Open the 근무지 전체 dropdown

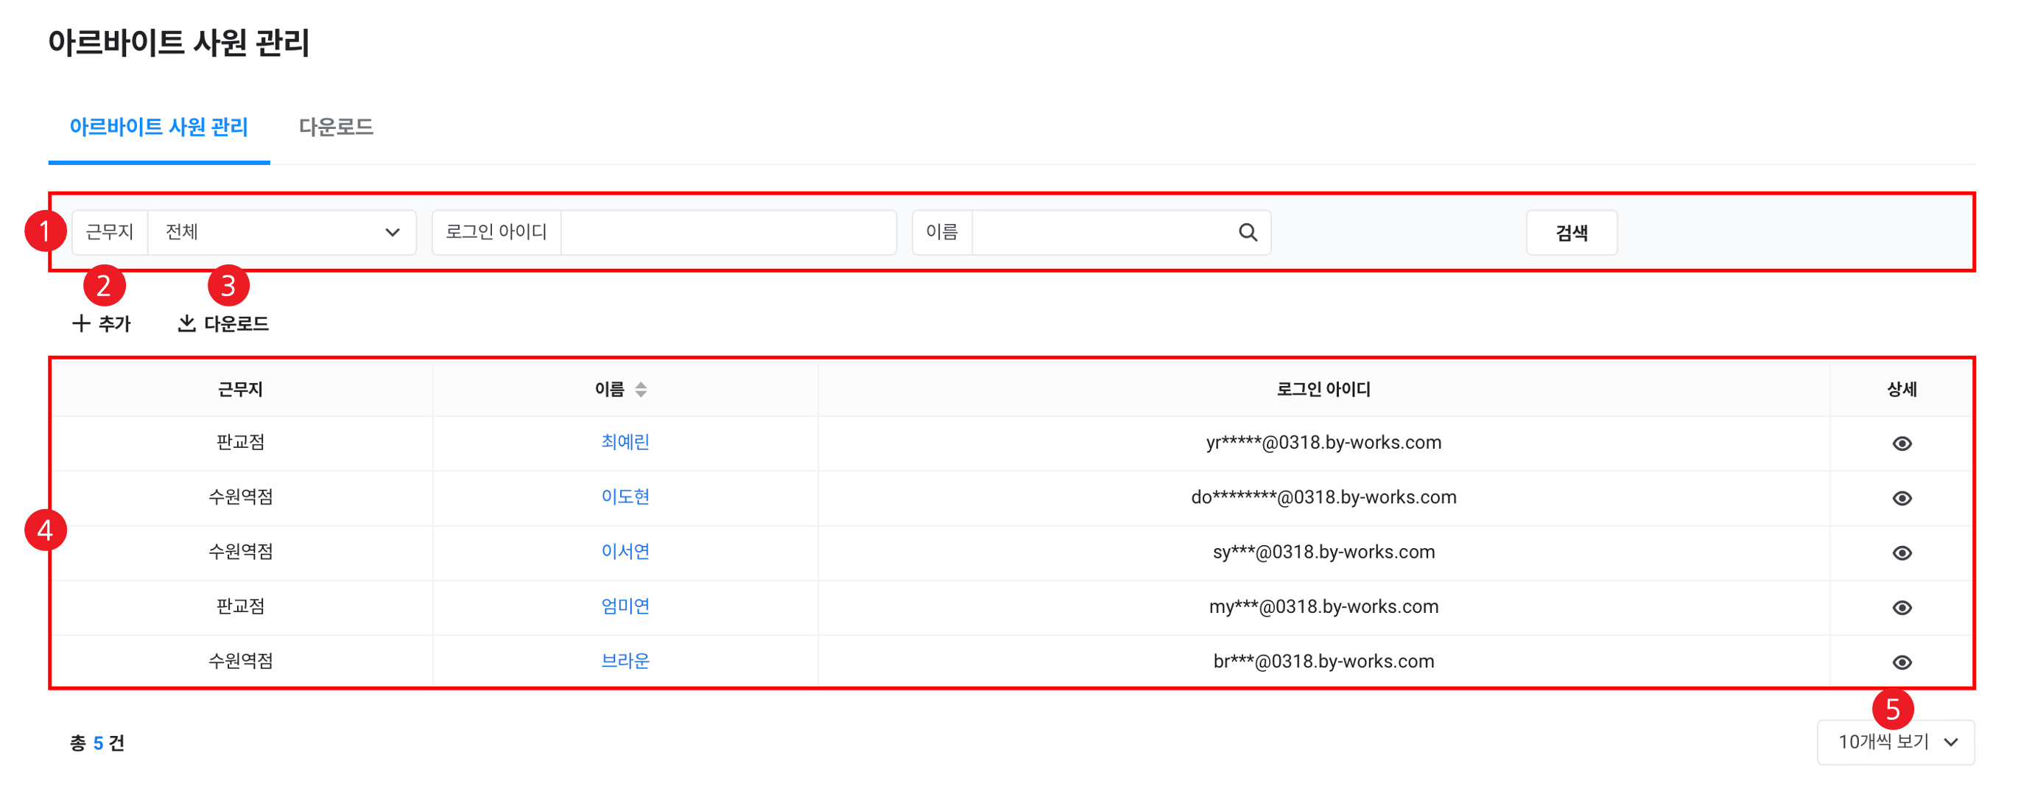(x=282, y=233)
